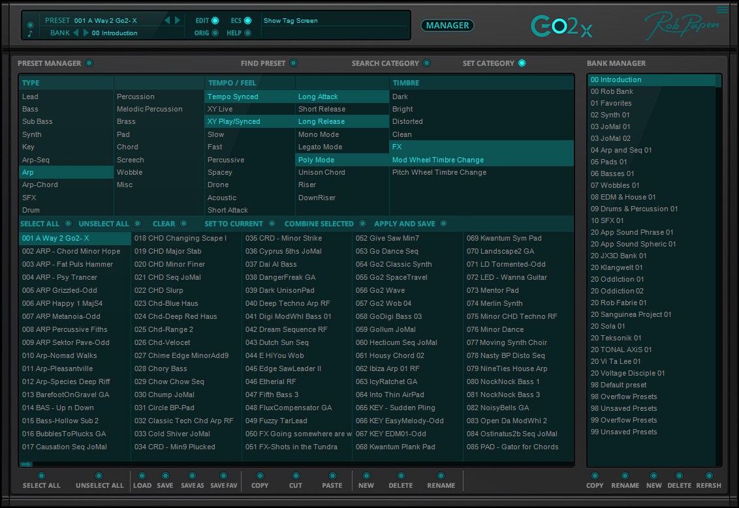
Task: Click the SAVE FAV icon
Action: click(223, 476)
